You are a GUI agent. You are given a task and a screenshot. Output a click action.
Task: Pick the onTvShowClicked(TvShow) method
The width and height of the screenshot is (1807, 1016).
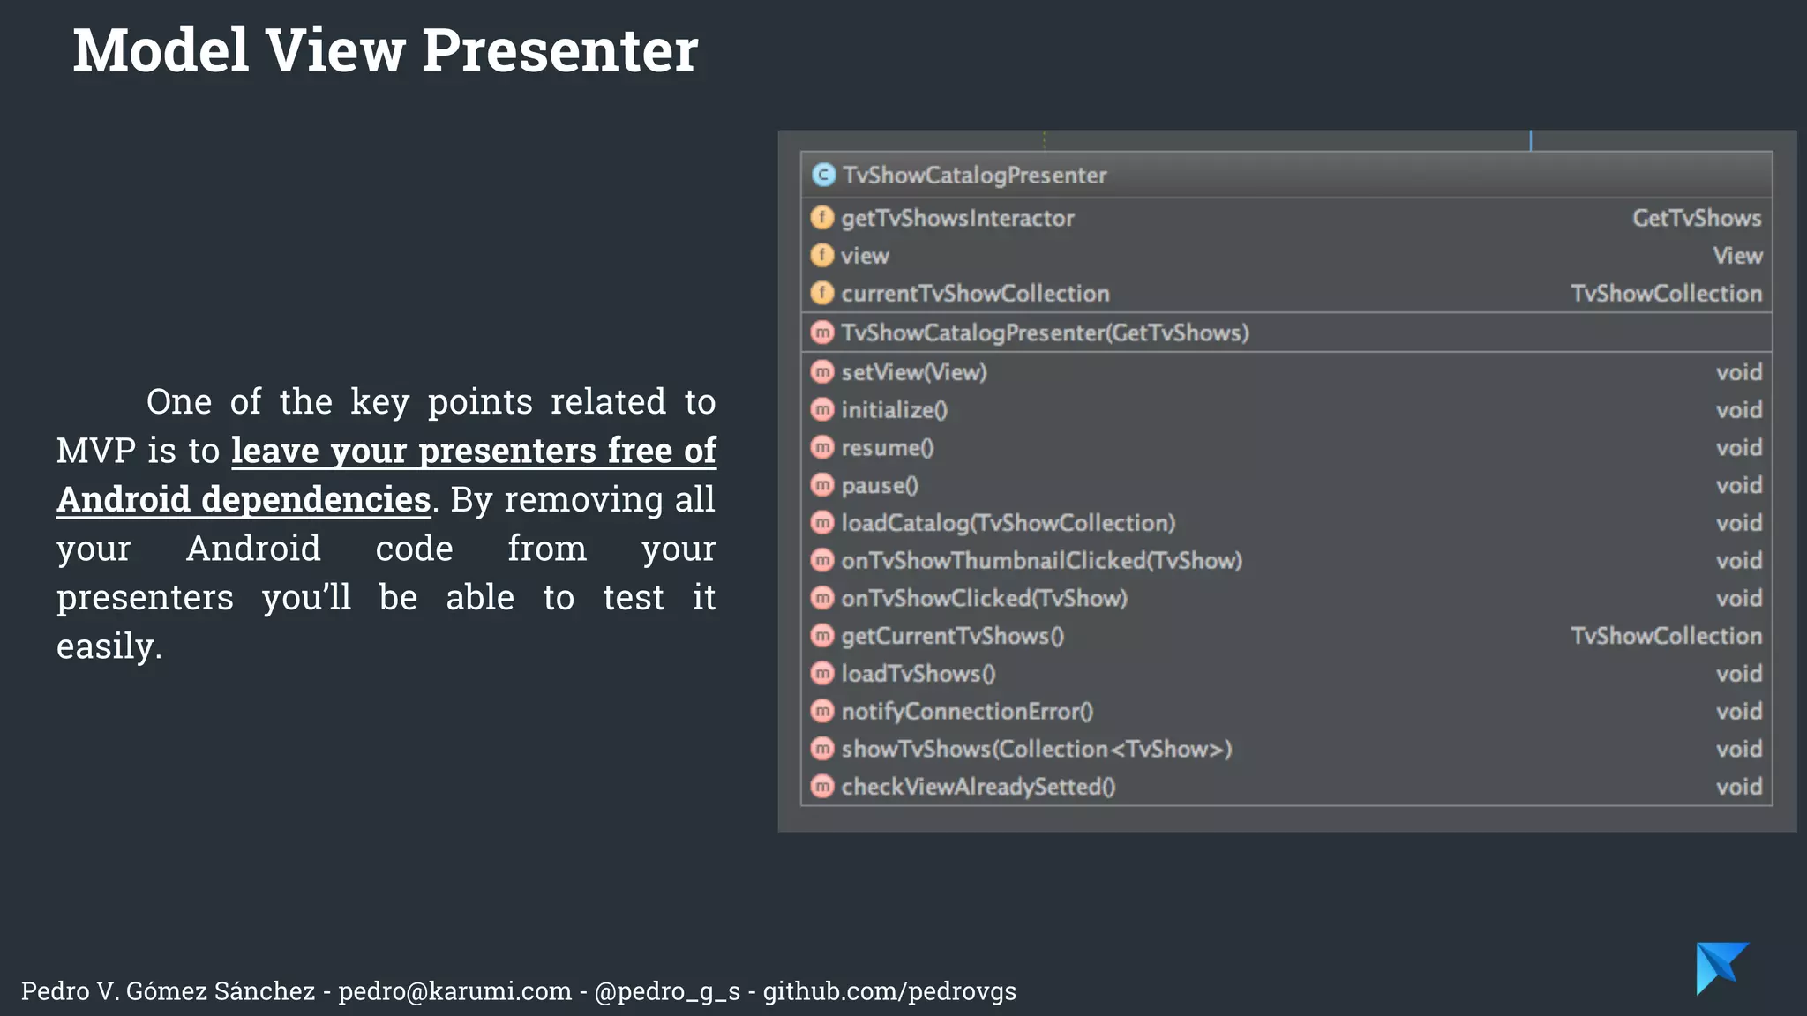(x=984, y=599)
